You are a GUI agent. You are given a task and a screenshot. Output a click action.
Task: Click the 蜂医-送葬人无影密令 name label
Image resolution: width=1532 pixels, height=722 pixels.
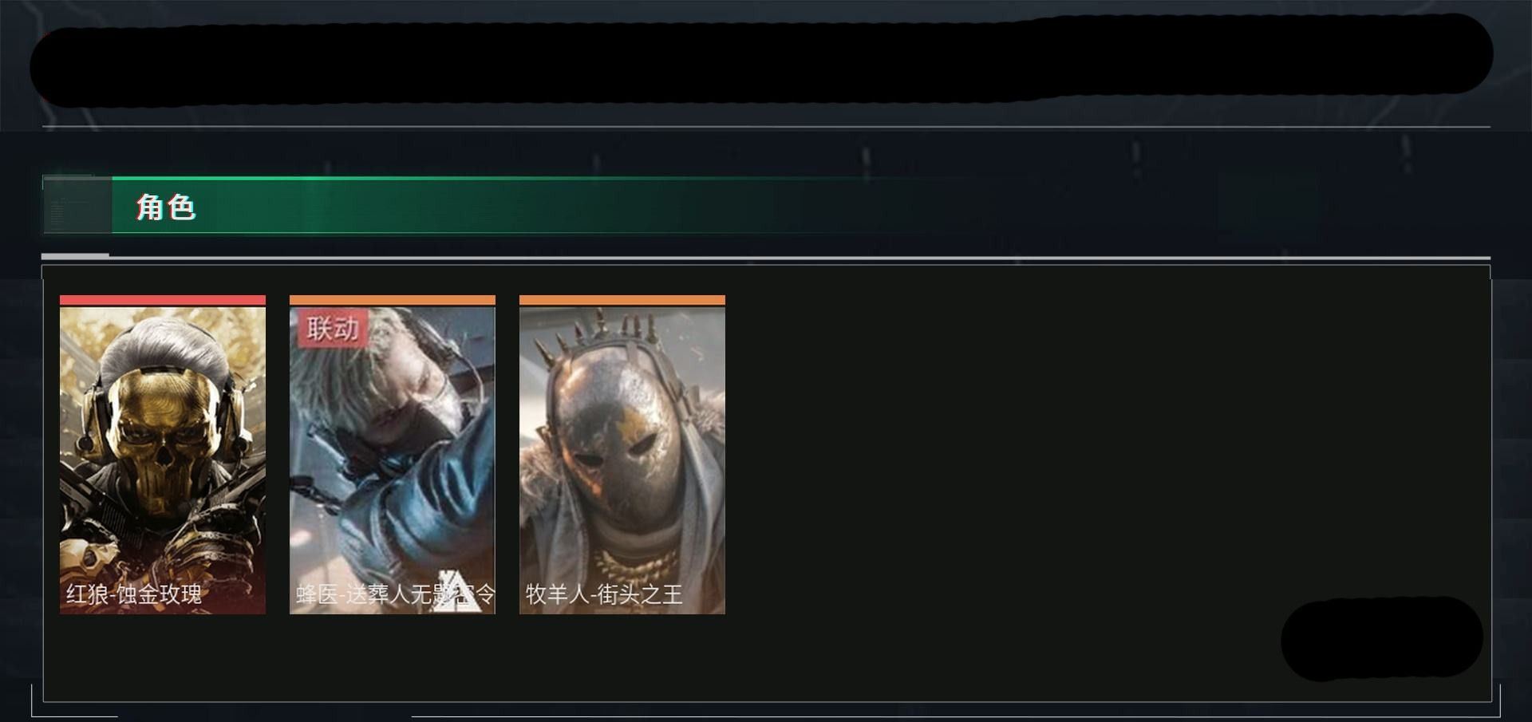click(395, 594)
